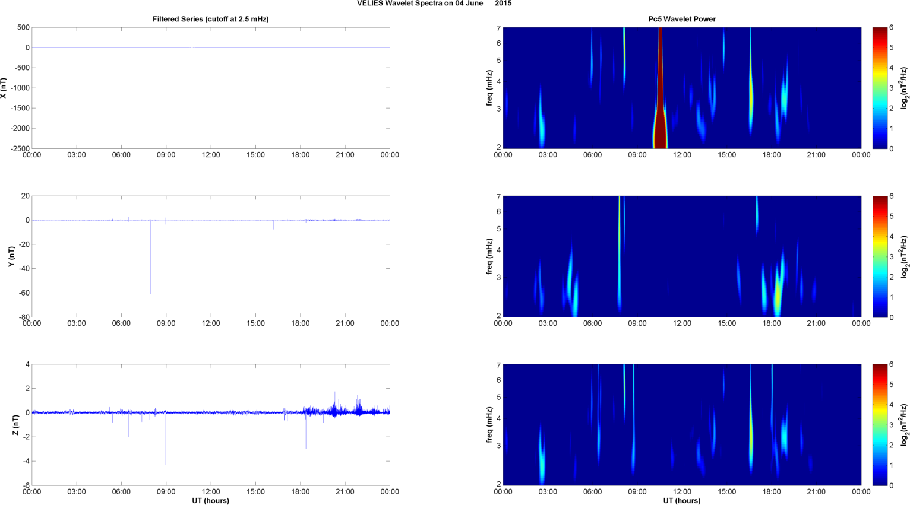The image size is (910, 505).
Task: Click the 'X (nT)' axis label
Action: 4,88
